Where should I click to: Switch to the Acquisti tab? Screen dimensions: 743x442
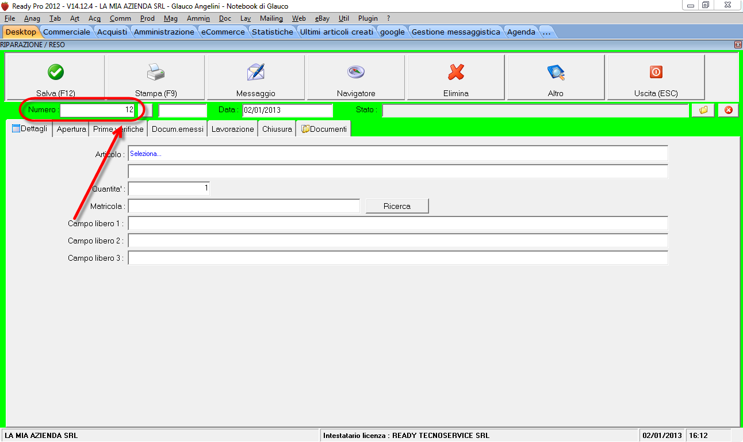click(x=112, y=32)
